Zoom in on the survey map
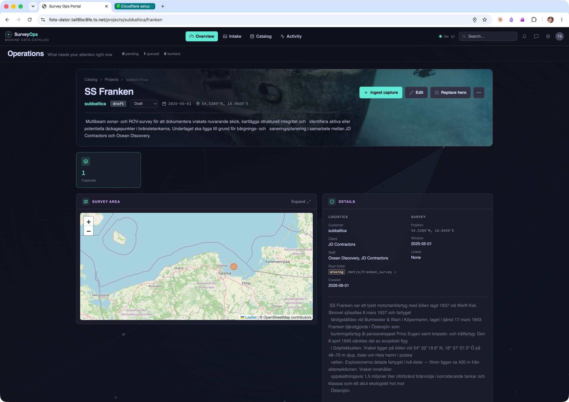The image size is (569, 402). tap(88, 222)
